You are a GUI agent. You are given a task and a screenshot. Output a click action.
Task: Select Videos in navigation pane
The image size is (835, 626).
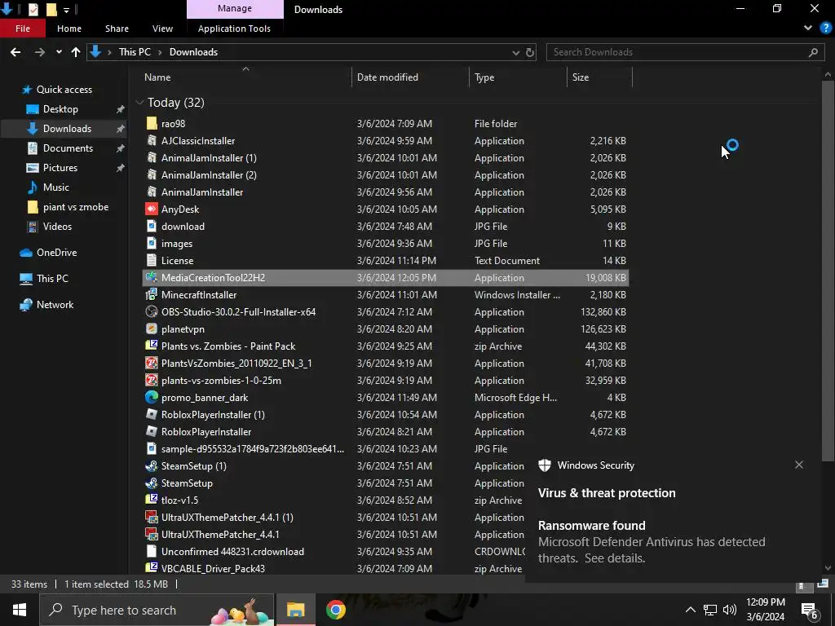57,227
